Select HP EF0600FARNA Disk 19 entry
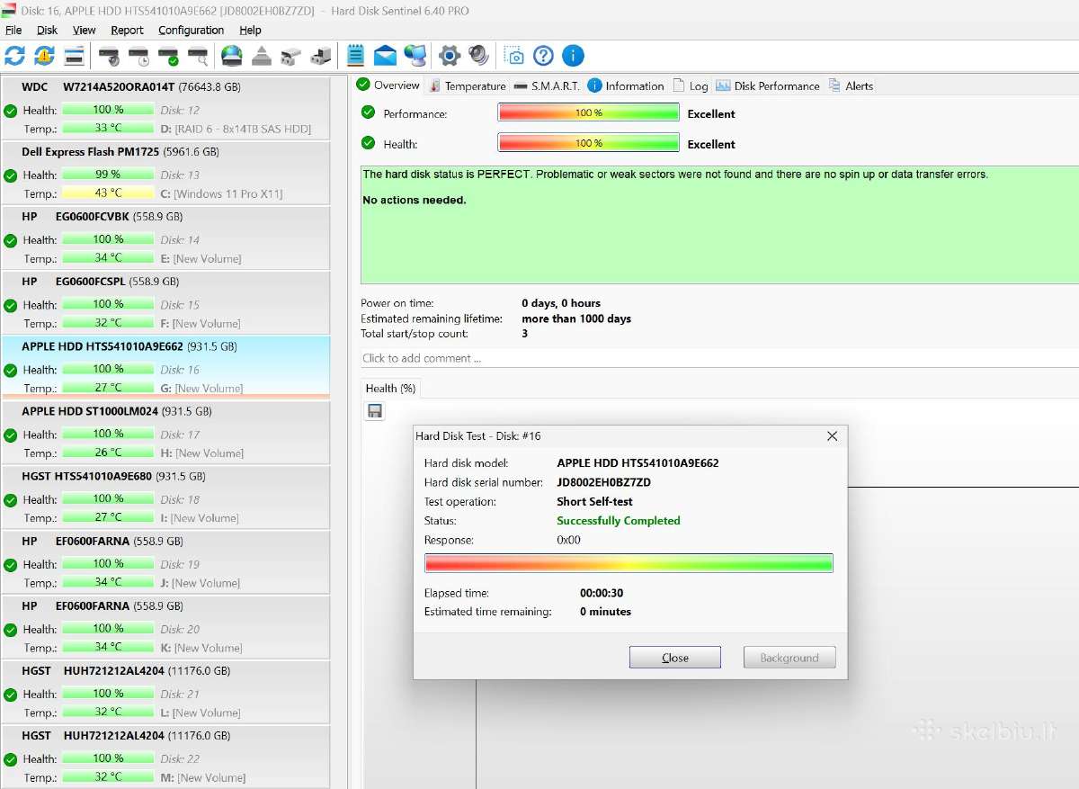Image resolution: width=1079 pixels, height=789 pixels. coord(165,560)
